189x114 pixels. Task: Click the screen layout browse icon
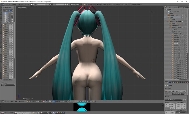31,4
